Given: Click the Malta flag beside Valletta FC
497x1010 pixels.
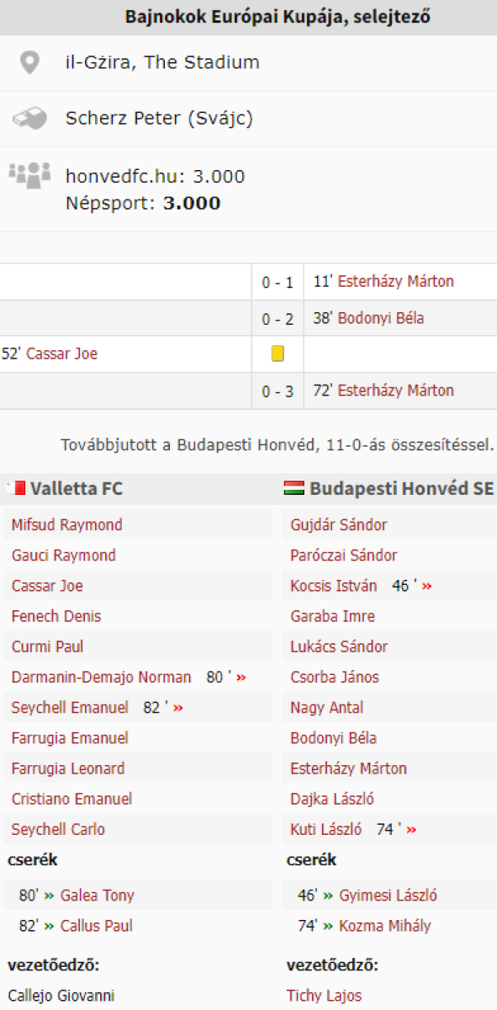Looking at the screenshot, I should tap(15, 488).
